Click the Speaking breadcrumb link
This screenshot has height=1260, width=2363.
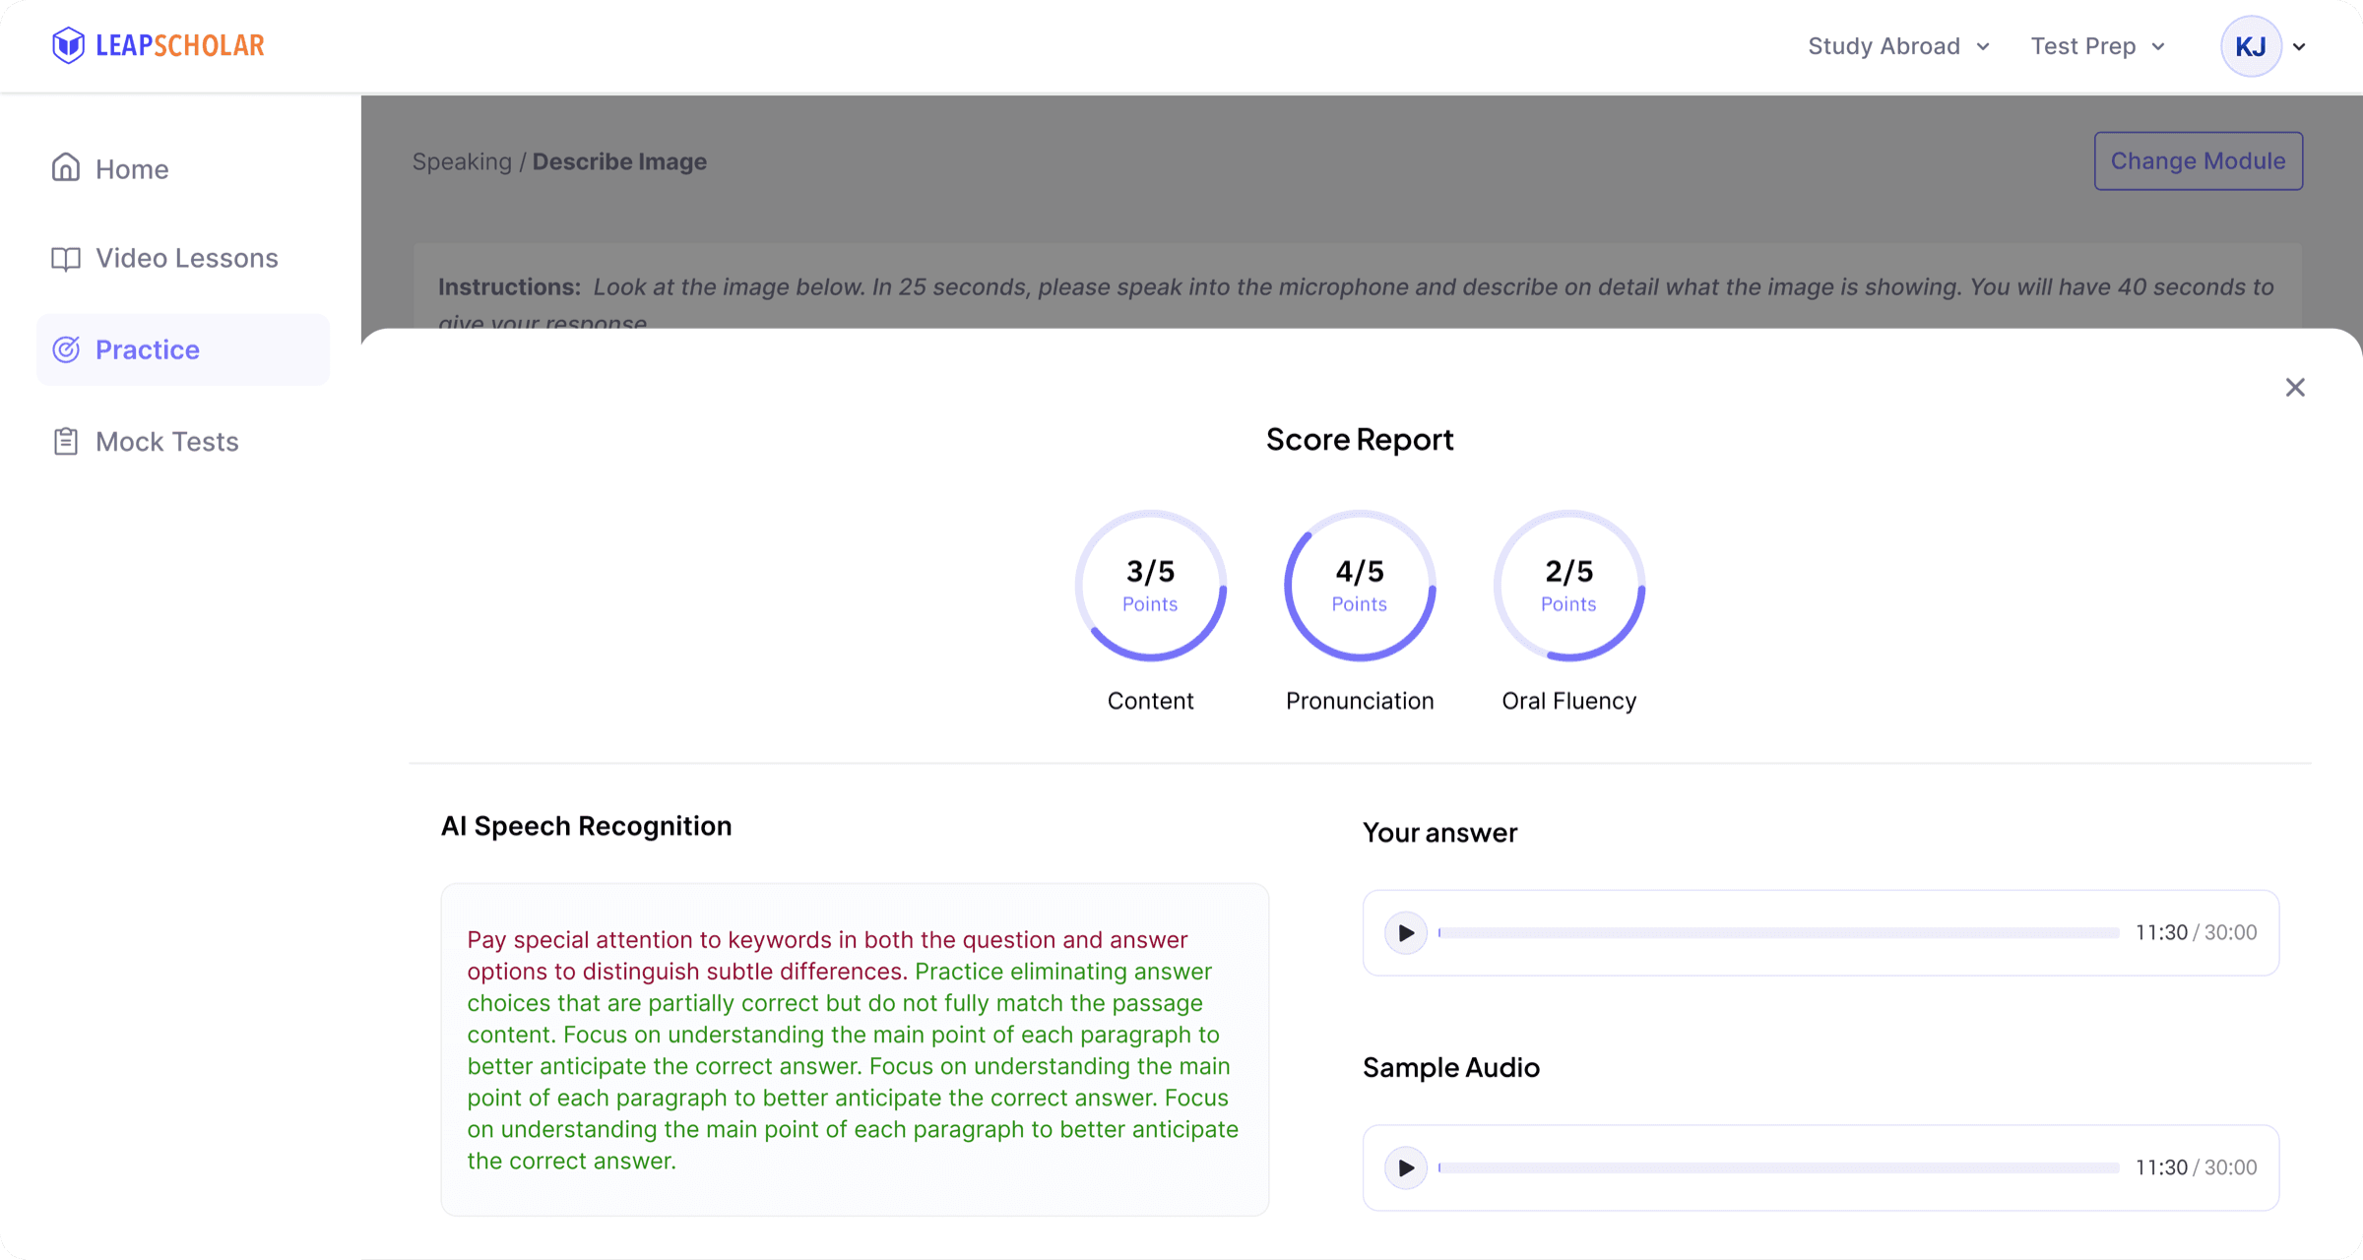(x=462, y=161)
